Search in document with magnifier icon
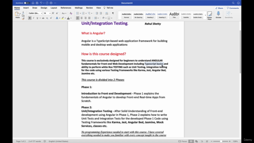 click(x=233, y=3)
